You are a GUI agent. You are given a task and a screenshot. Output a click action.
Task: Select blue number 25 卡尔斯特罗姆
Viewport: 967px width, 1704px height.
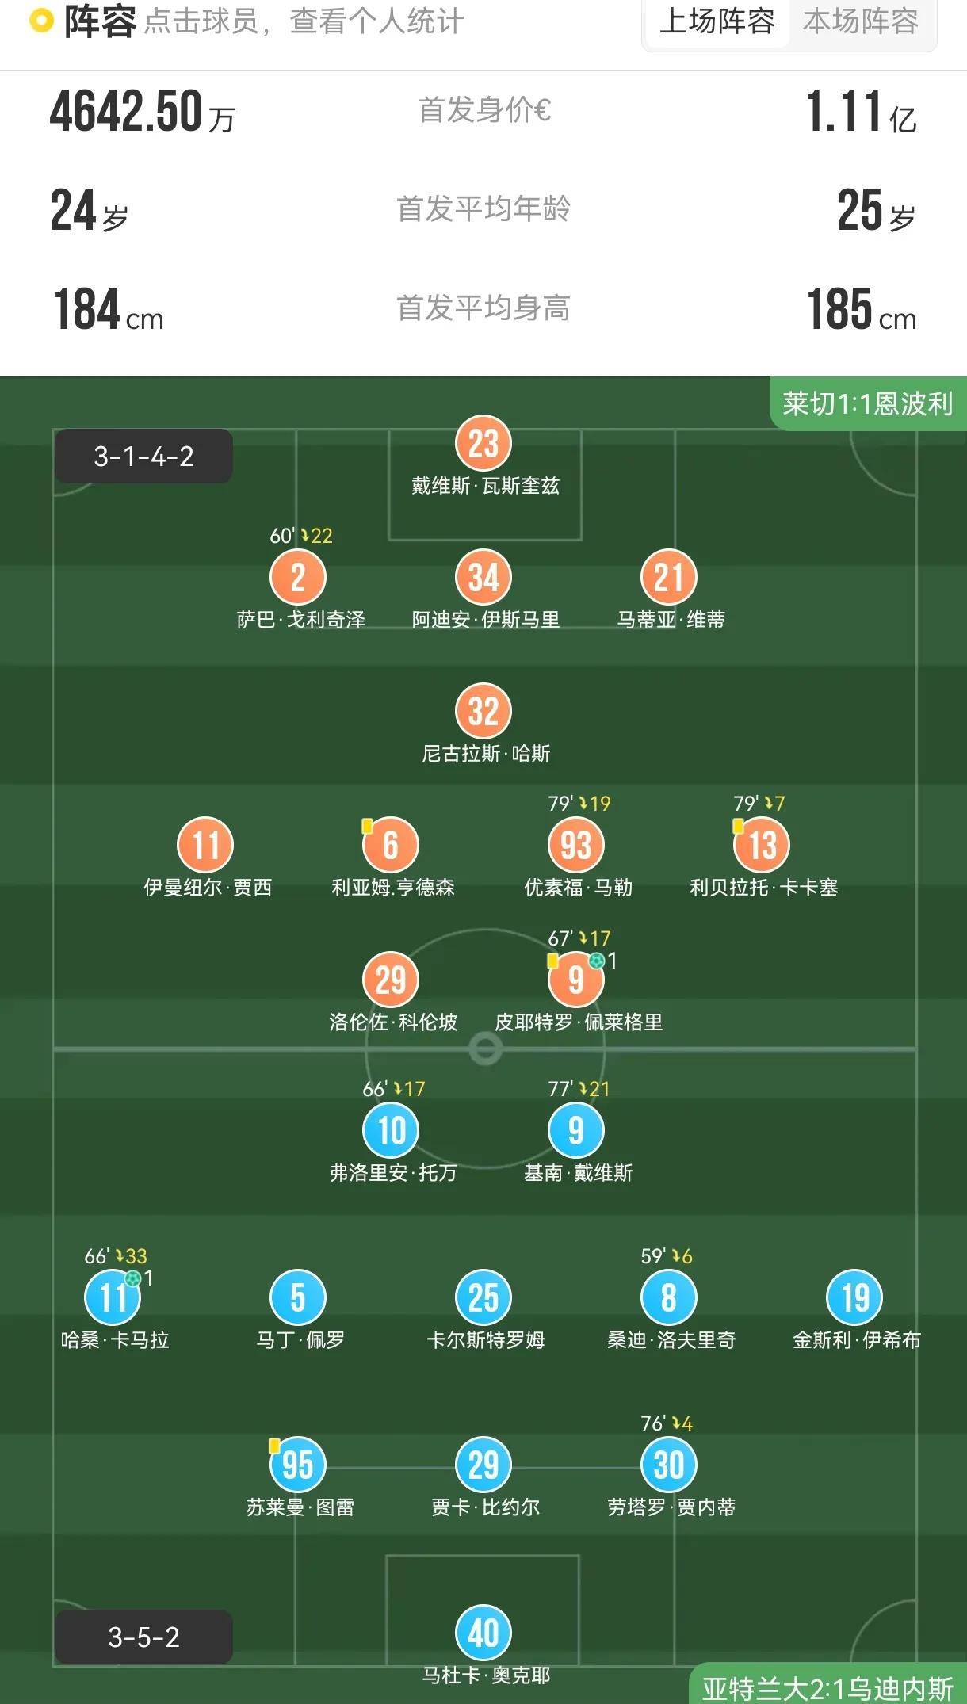(483, 1297)
